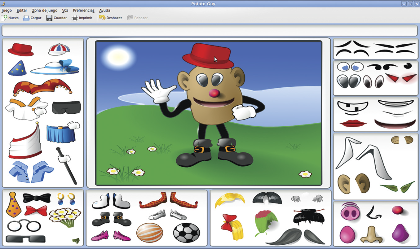Click the Nuevo toolbar button
Image resolution: width=420 pixels, height=249 pixels.
coord(10,18)
